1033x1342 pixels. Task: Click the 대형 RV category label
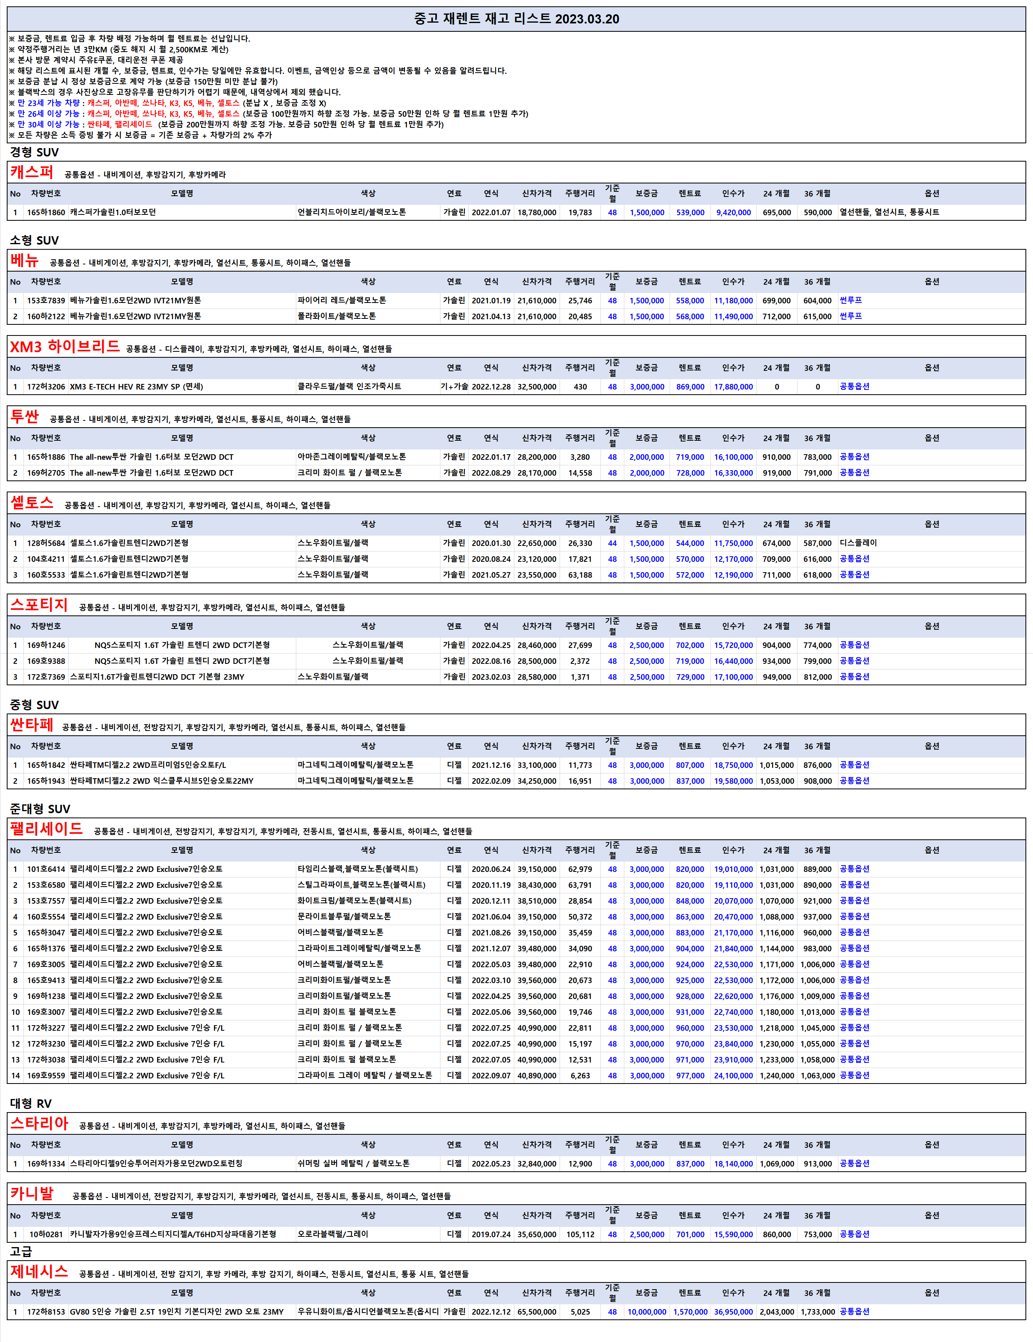[x=31, y=1104]
